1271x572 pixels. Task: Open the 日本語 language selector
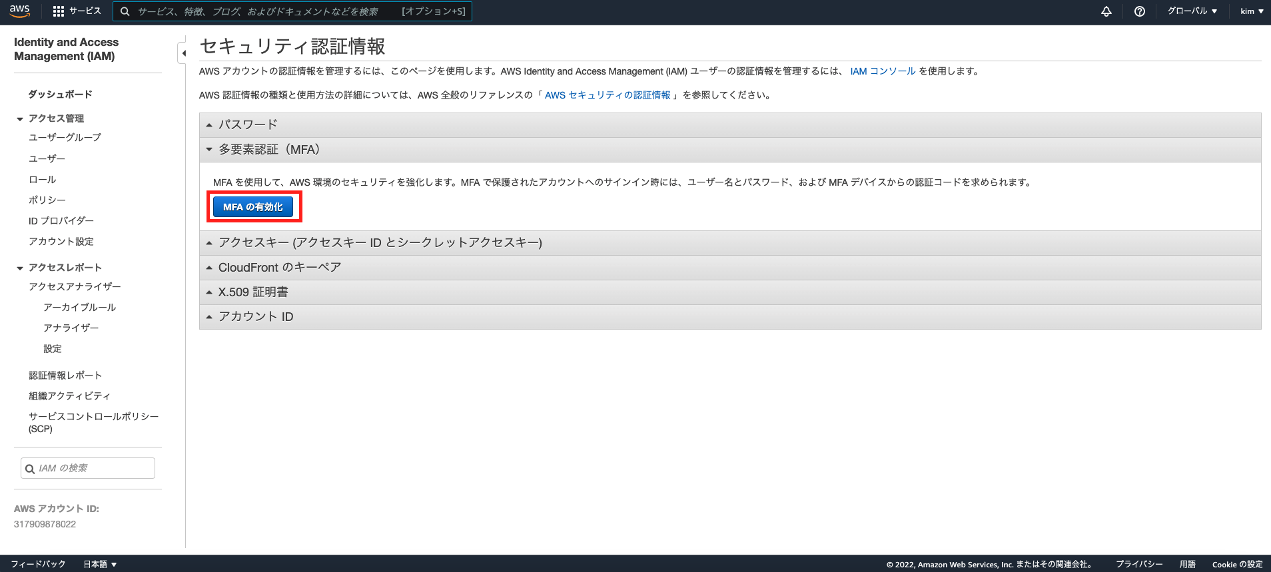point(100,564)
